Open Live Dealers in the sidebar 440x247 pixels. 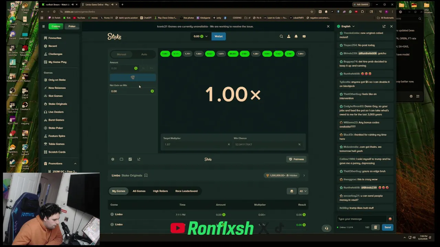56,112
